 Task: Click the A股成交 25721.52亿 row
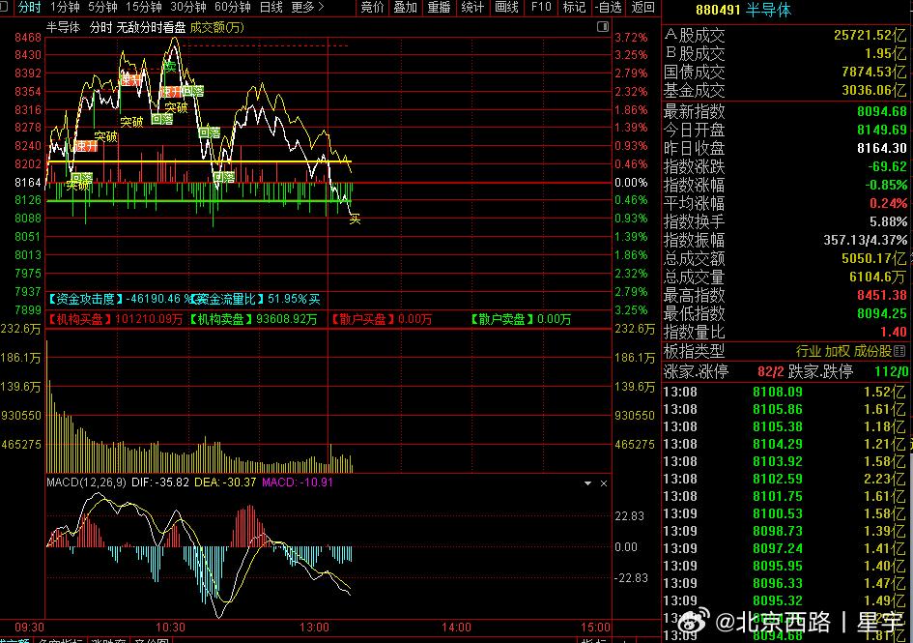point(785,36)
